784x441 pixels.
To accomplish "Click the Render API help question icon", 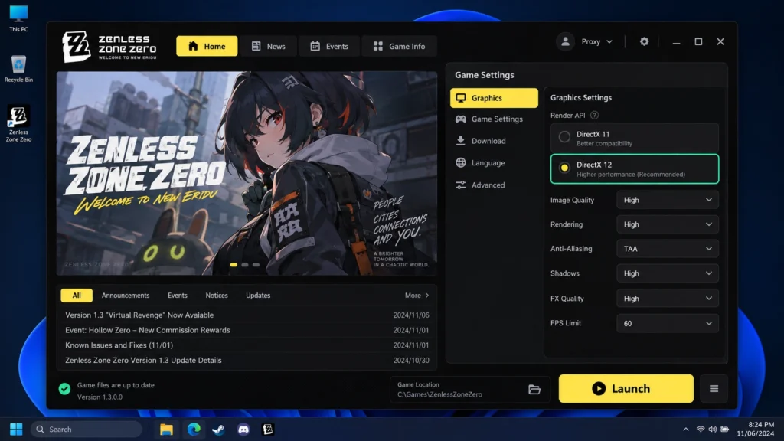I will click(594, 115).
